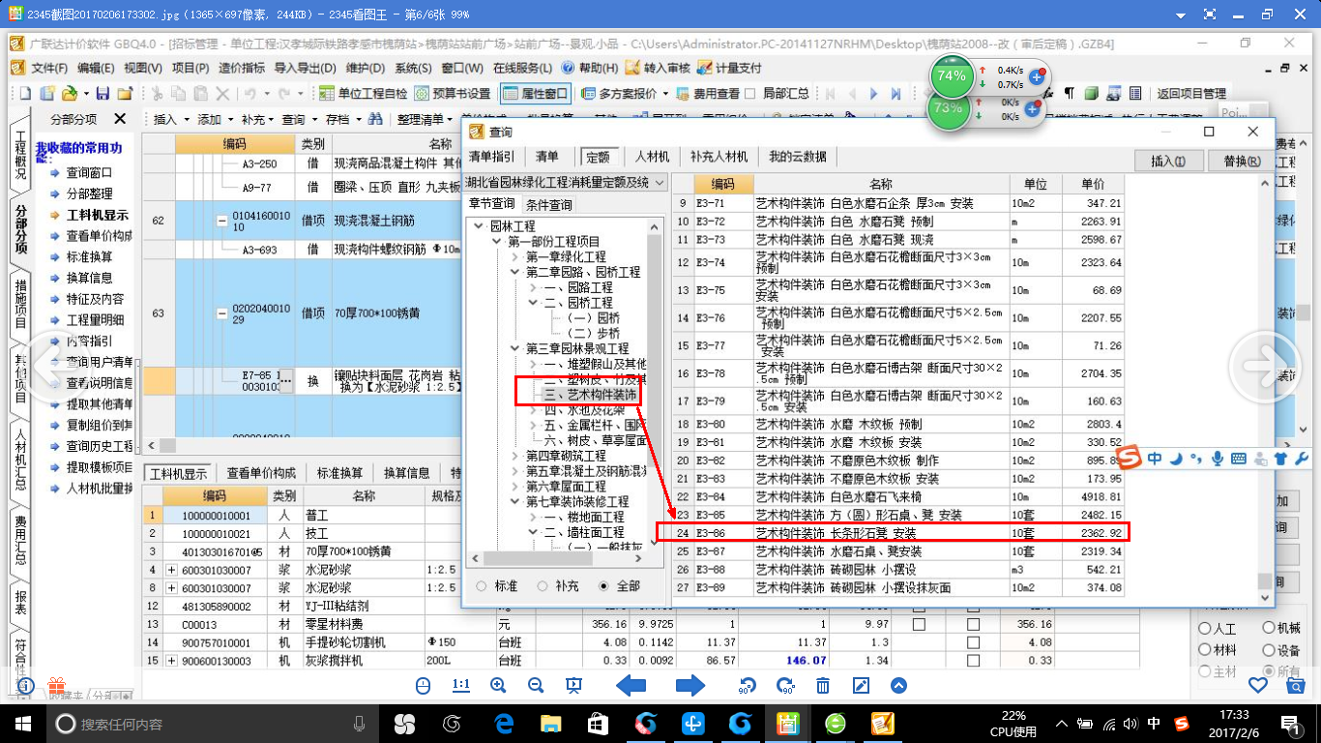1321x743 pixels.
Task: Set image view to 1:1 size
Action: [461, 685]
